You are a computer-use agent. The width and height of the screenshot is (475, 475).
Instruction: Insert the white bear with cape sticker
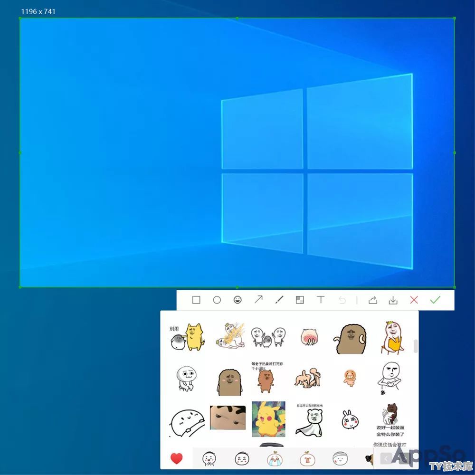[309, 420]
